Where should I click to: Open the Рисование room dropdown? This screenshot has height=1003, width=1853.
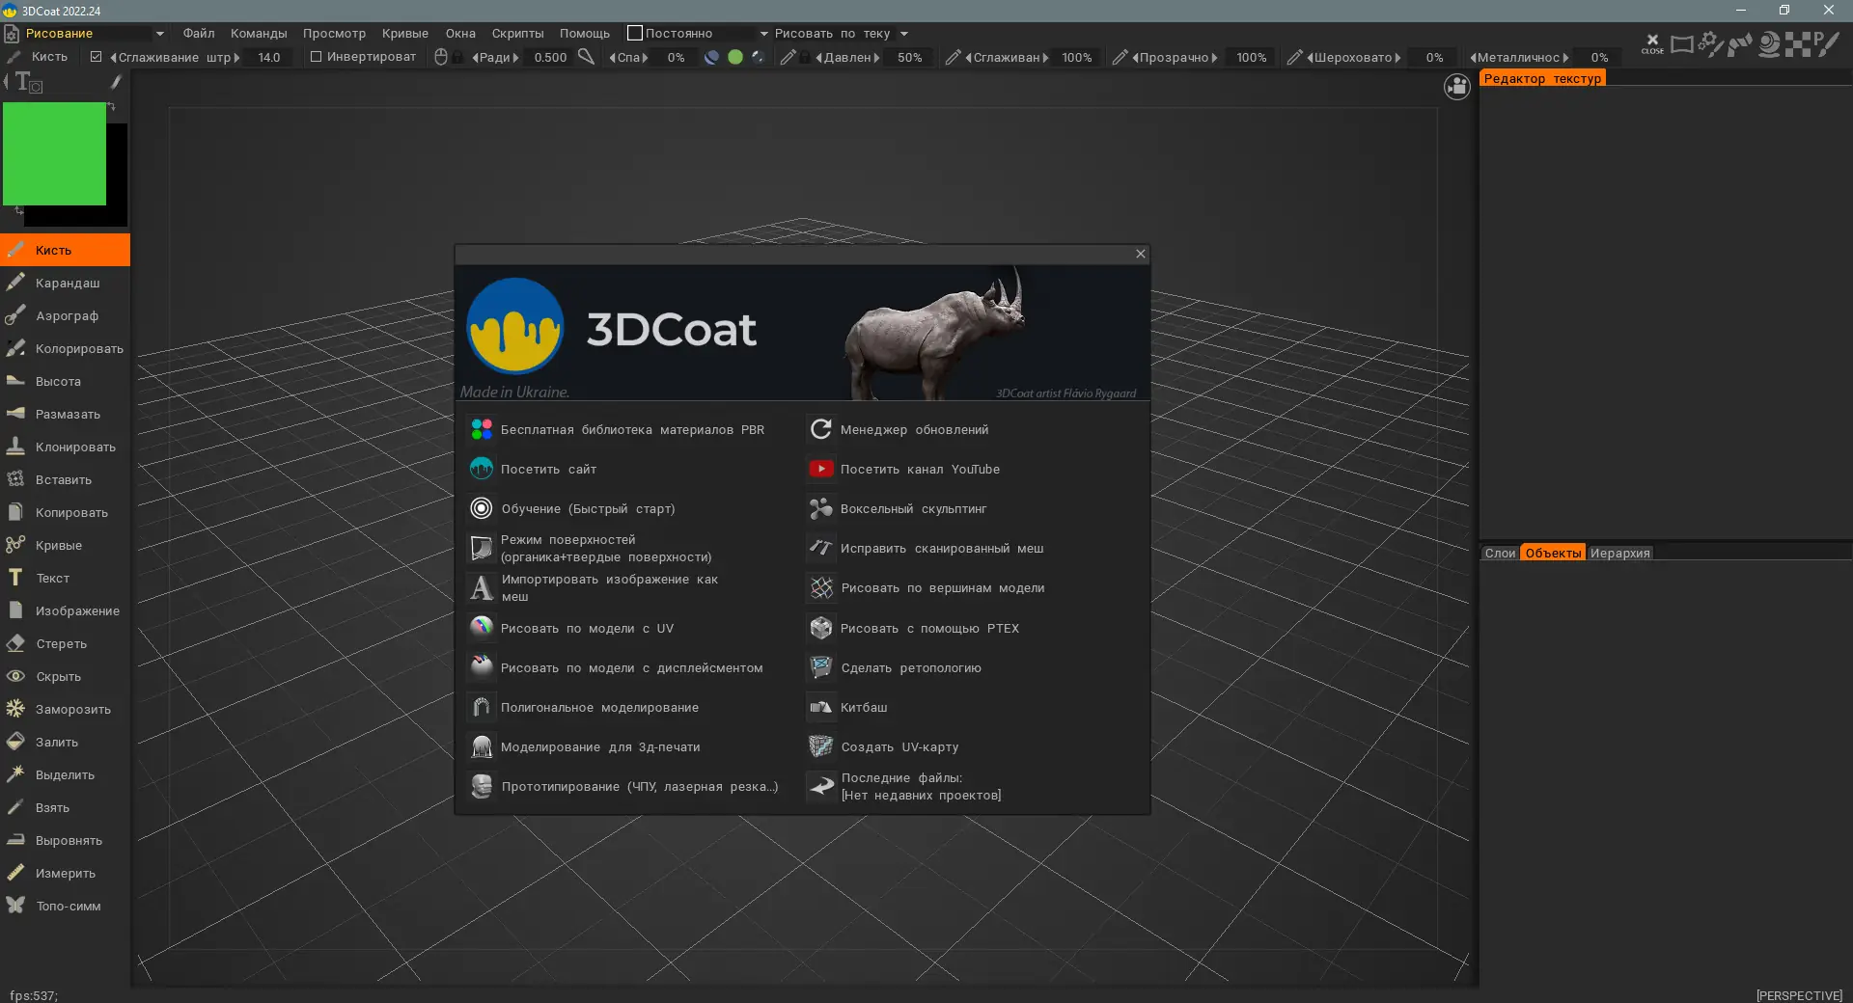click(x=86, y=34)
